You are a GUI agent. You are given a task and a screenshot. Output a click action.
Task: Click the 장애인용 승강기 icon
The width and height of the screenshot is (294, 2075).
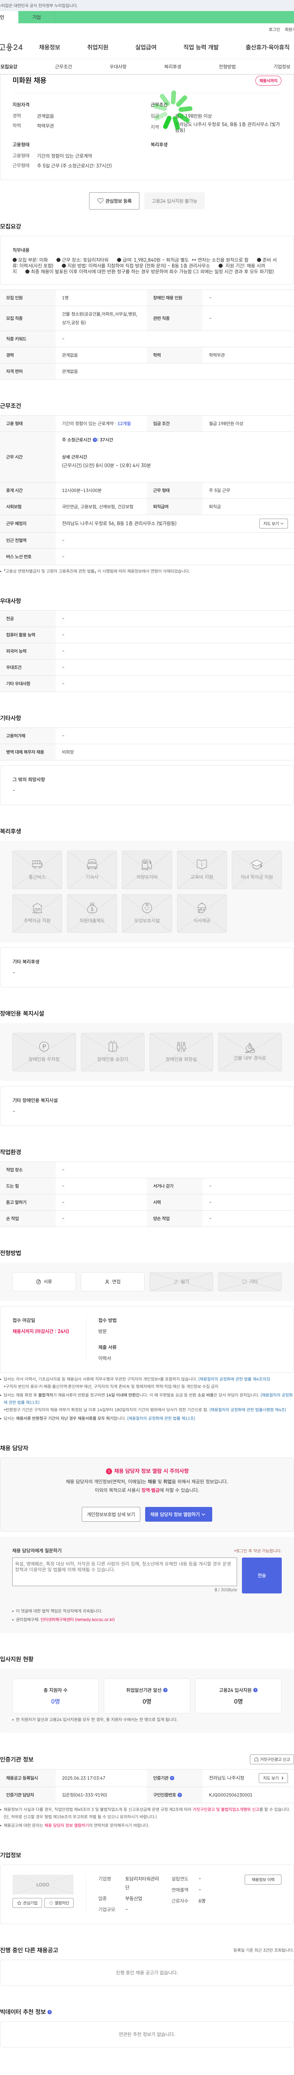click(112, 1052)
